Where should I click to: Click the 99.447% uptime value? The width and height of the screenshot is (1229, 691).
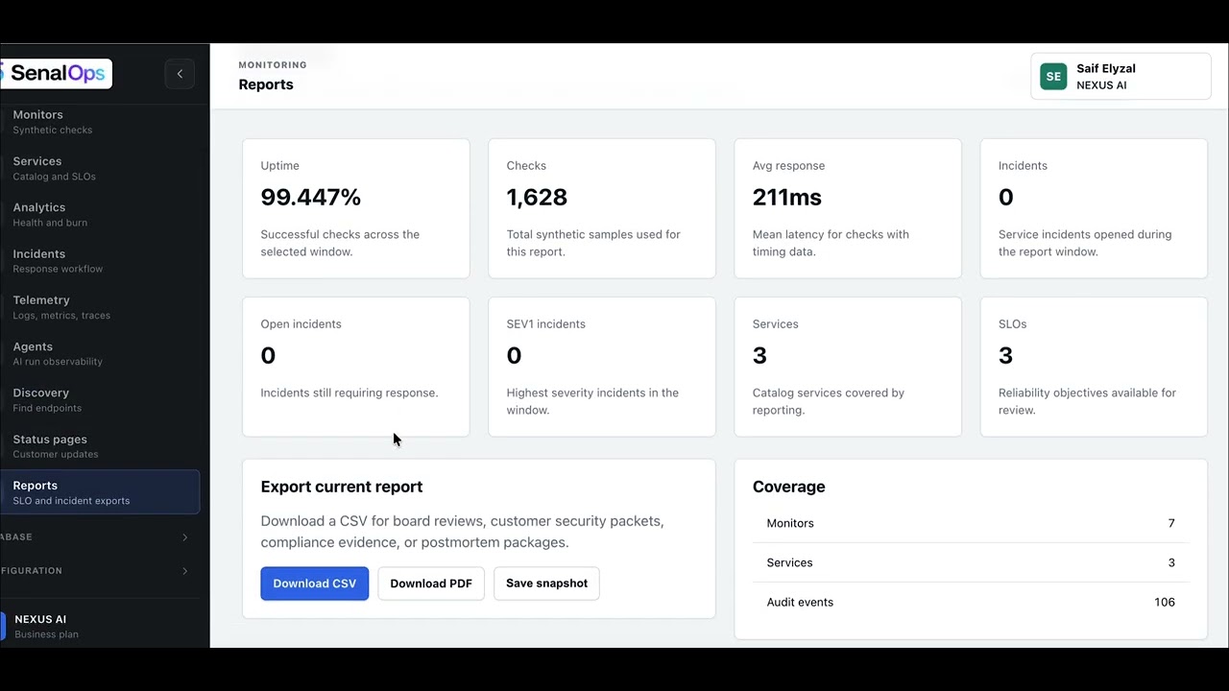click(311, 197)
